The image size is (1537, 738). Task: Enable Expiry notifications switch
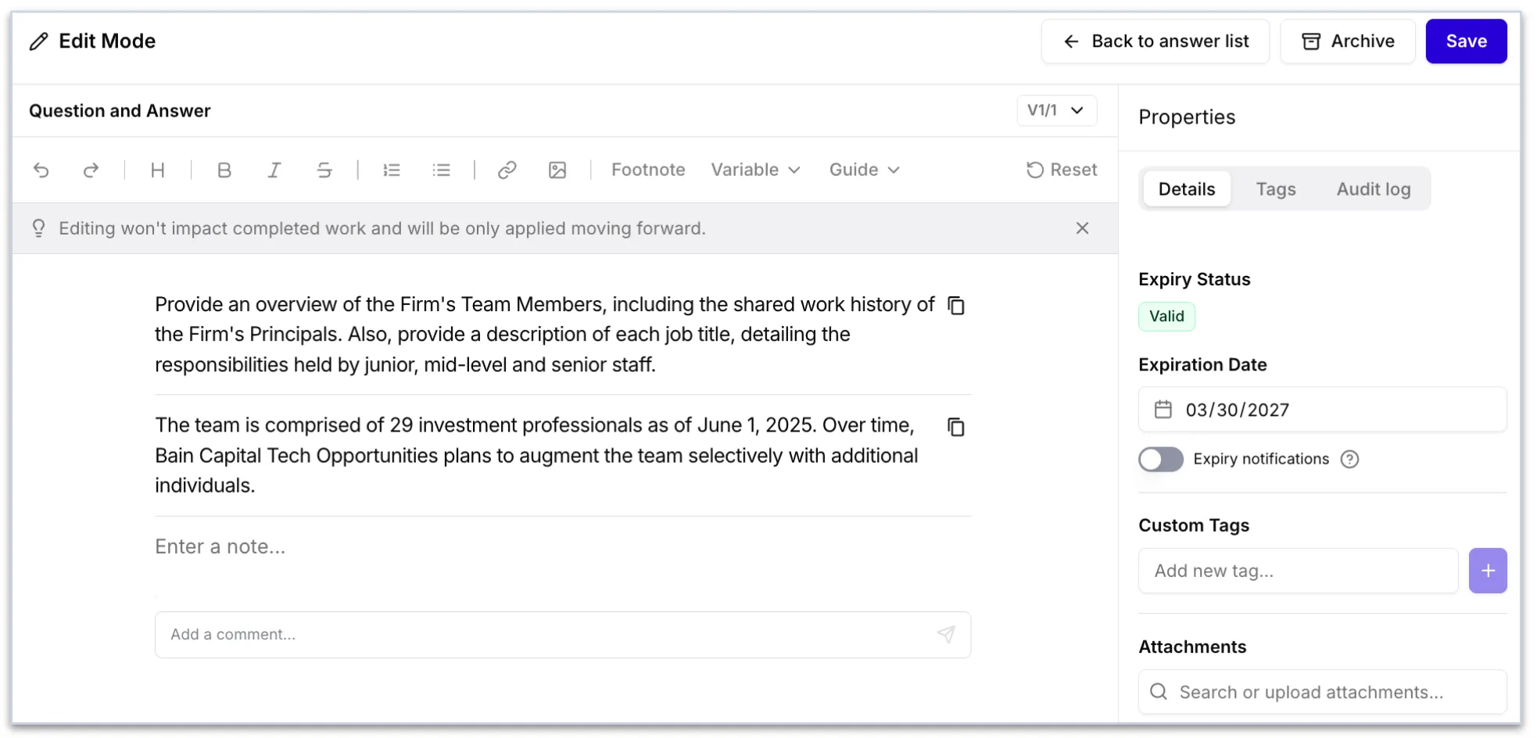[1161, 459]
